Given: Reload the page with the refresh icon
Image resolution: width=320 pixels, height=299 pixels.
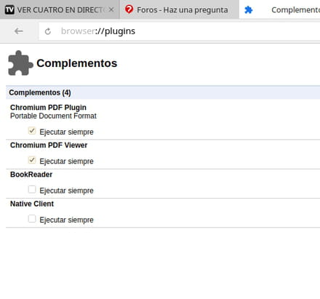Looking at the screenshot, I should tap(48, 31).
